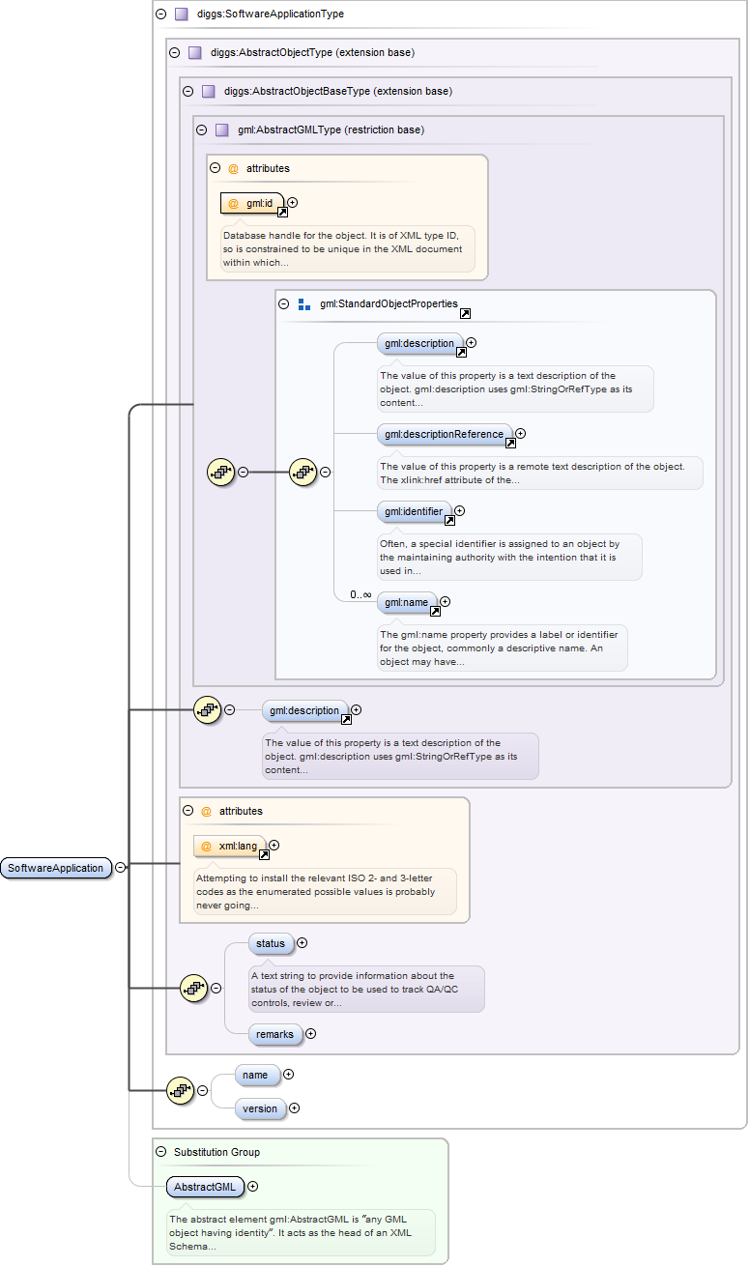Click the sequence compositor icon beside name and version
The height and width of the screenshot is (1266, 749).
[x=179, y=1090]
